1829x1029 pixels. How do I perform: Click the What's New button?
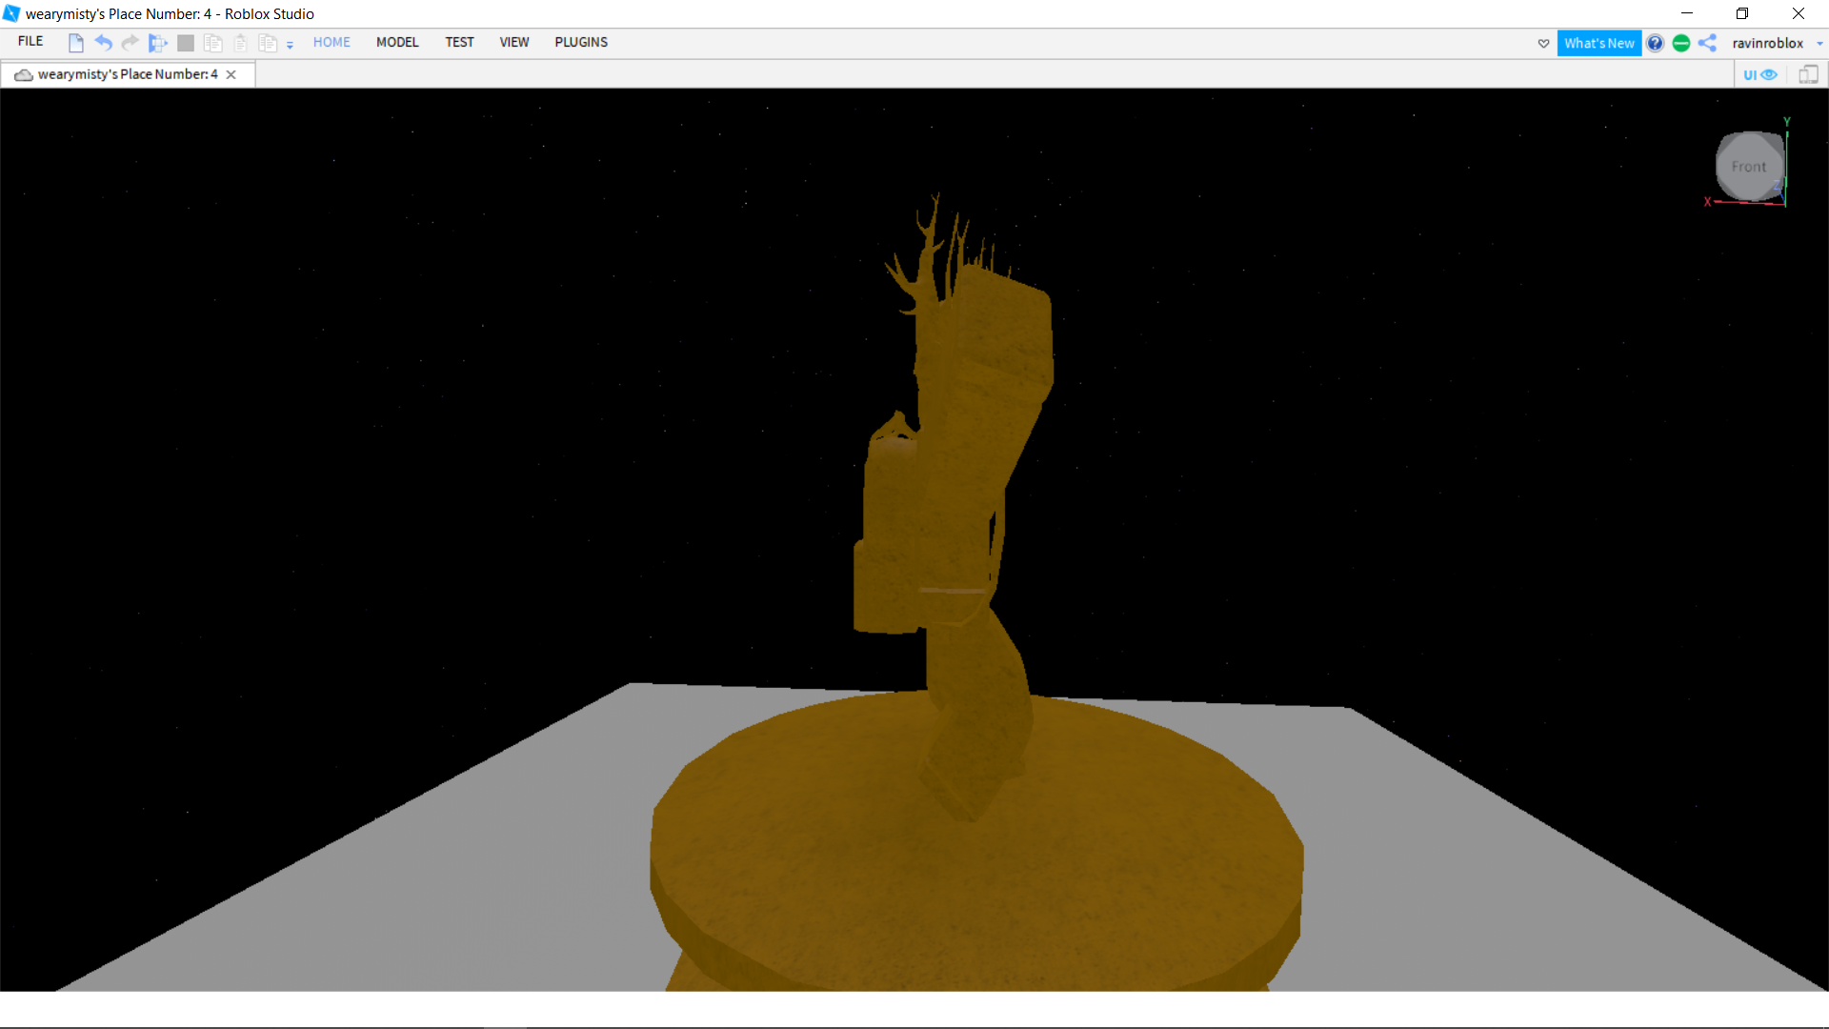coord(1599,43)
